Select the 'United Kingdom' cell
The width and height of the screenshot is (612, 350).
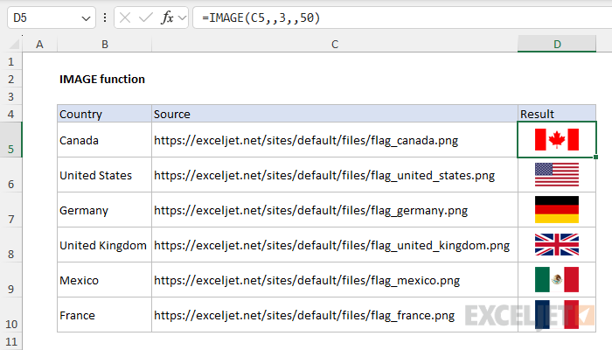pos(104,244)
